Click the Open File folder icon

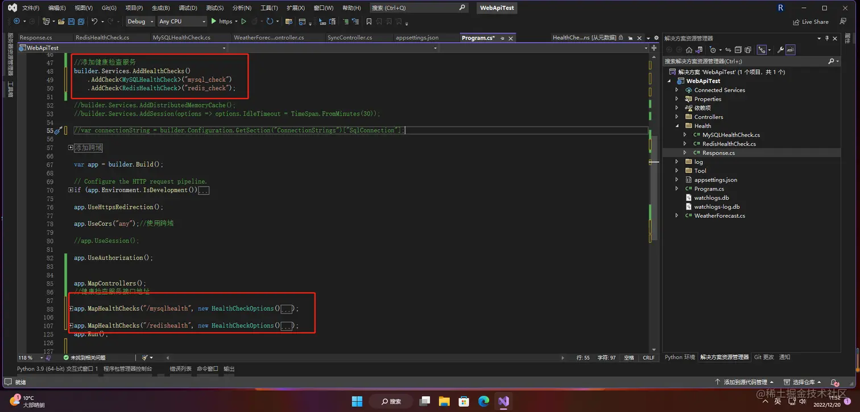pos(61,21)
